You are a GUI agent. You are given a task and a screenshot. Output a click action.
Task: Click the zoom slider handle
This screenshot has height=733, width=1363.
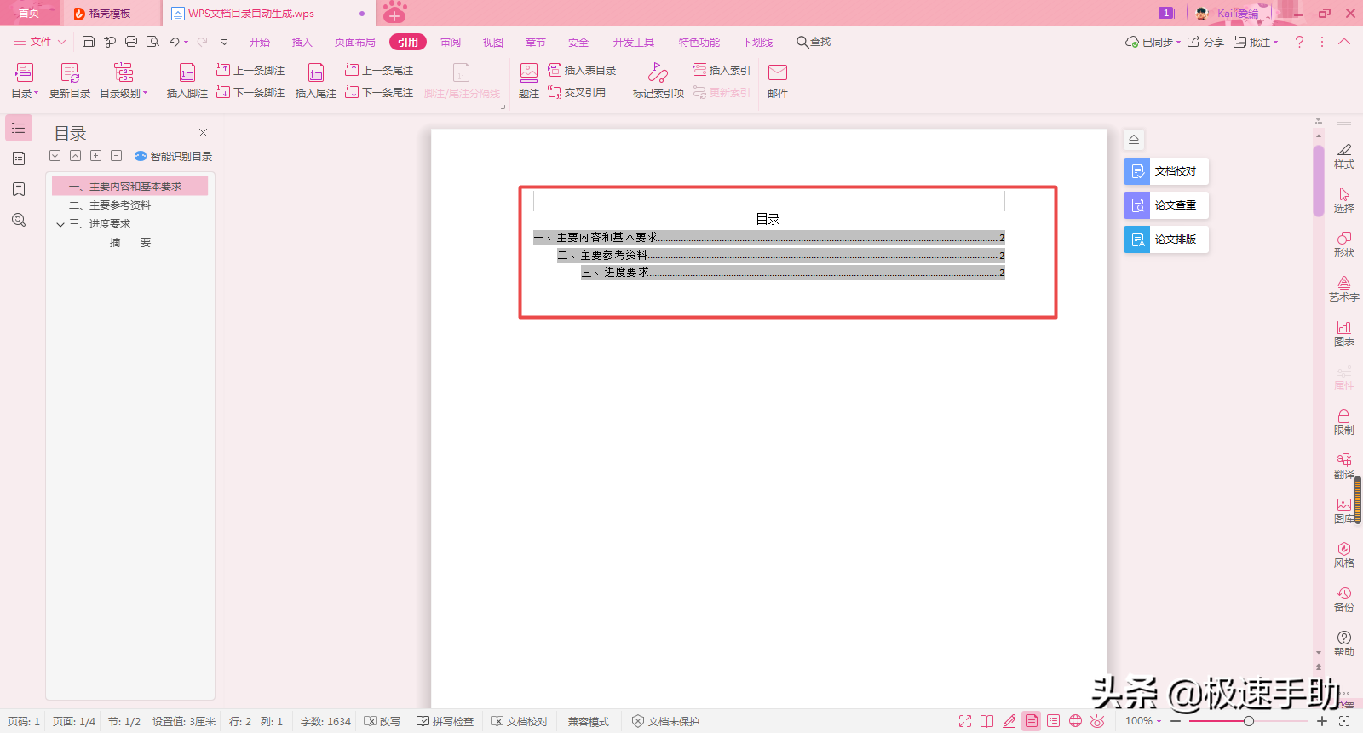[x=1249, y=721]
